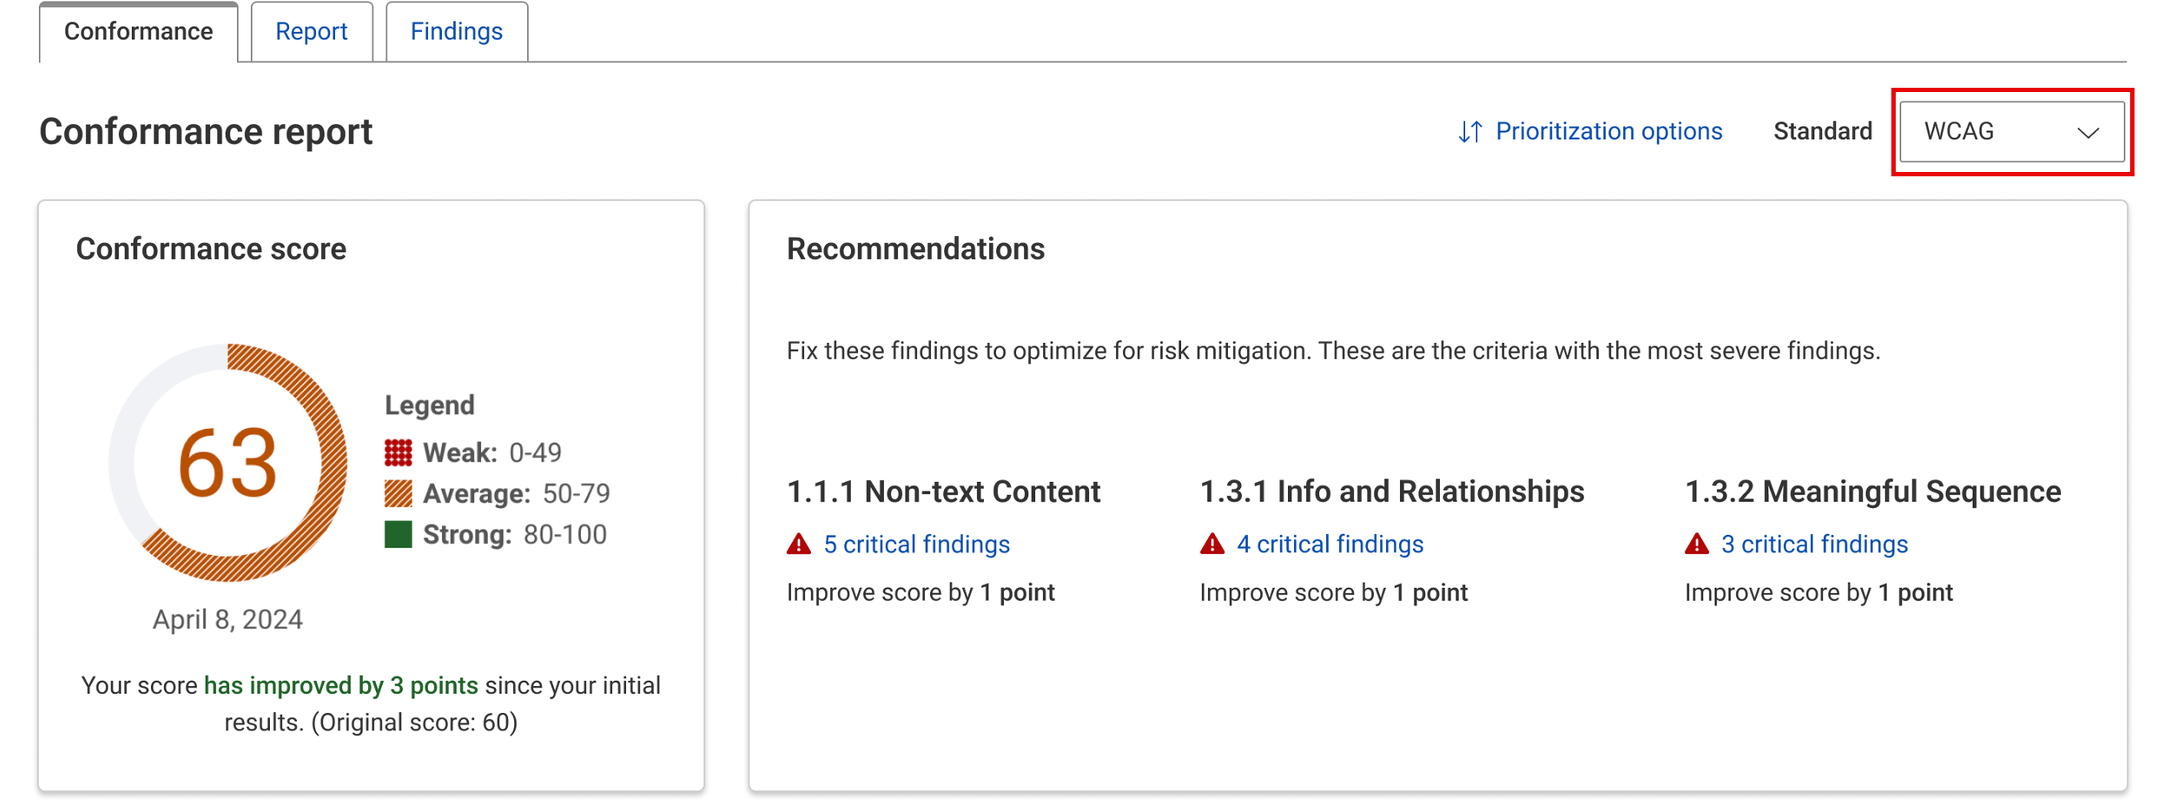Click the chevron arrow in the Standard dropdown
The image size is (2171, 800).
[x=2089, y=133]
